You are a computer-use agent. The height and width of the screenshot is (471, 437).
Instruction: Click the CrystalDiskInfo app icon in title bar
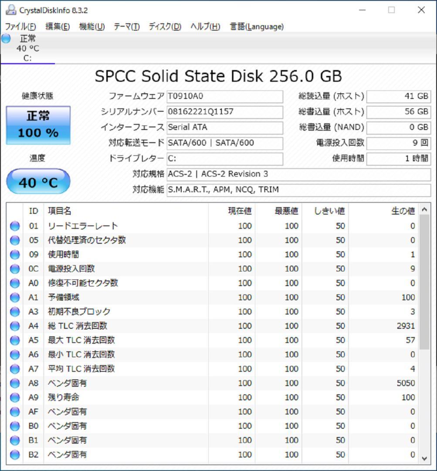[x=11, y=10]
